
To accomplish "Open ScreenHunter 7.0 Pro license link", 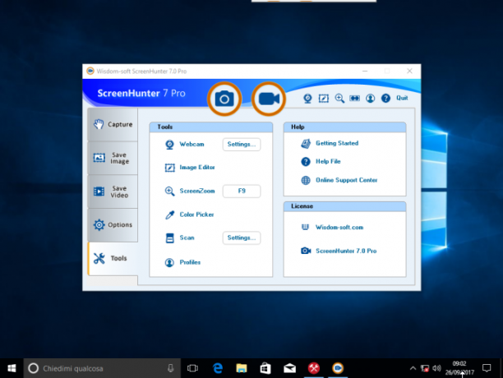I will click(346, 251).
